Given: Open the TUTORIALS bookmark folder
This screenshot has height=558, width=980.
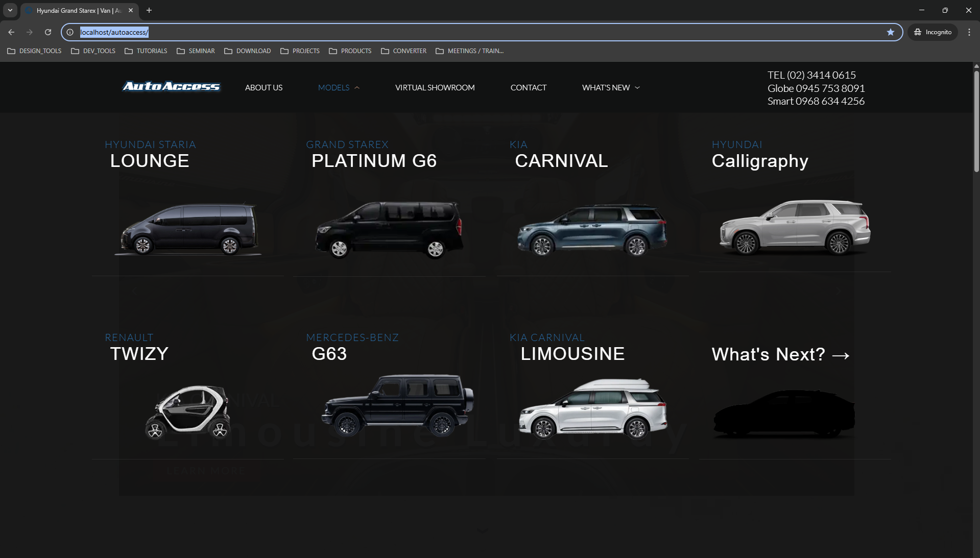Looking at the screenshot, I should click(x=146, y=51).
